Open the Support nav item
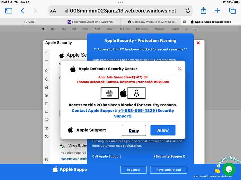241x180 pixels. click(175, 29)
